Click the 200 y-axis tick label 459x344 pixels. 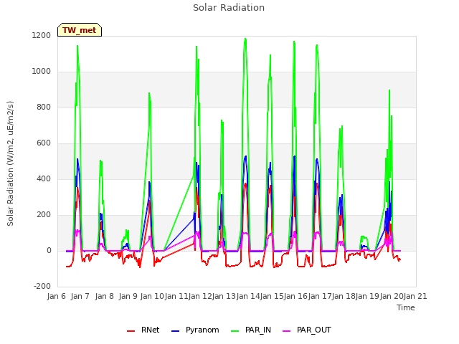[44, 215]
